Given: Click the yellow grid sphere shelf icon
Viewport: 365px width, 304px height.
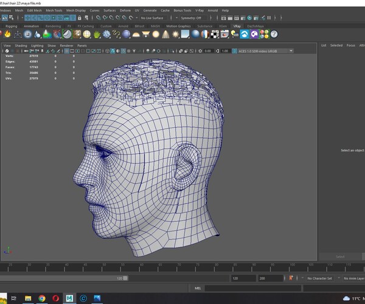Looking at the screenshot, I should [87, 35].
